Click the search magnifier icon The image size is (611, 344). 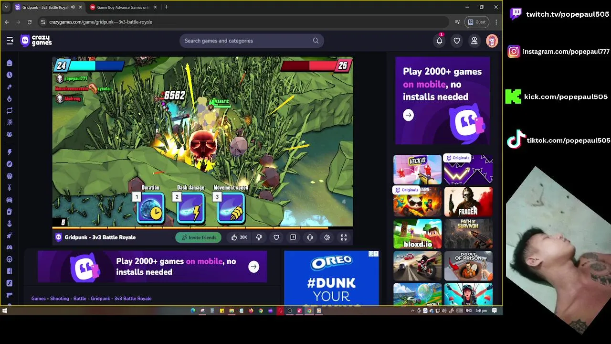[x=316, y=41]
